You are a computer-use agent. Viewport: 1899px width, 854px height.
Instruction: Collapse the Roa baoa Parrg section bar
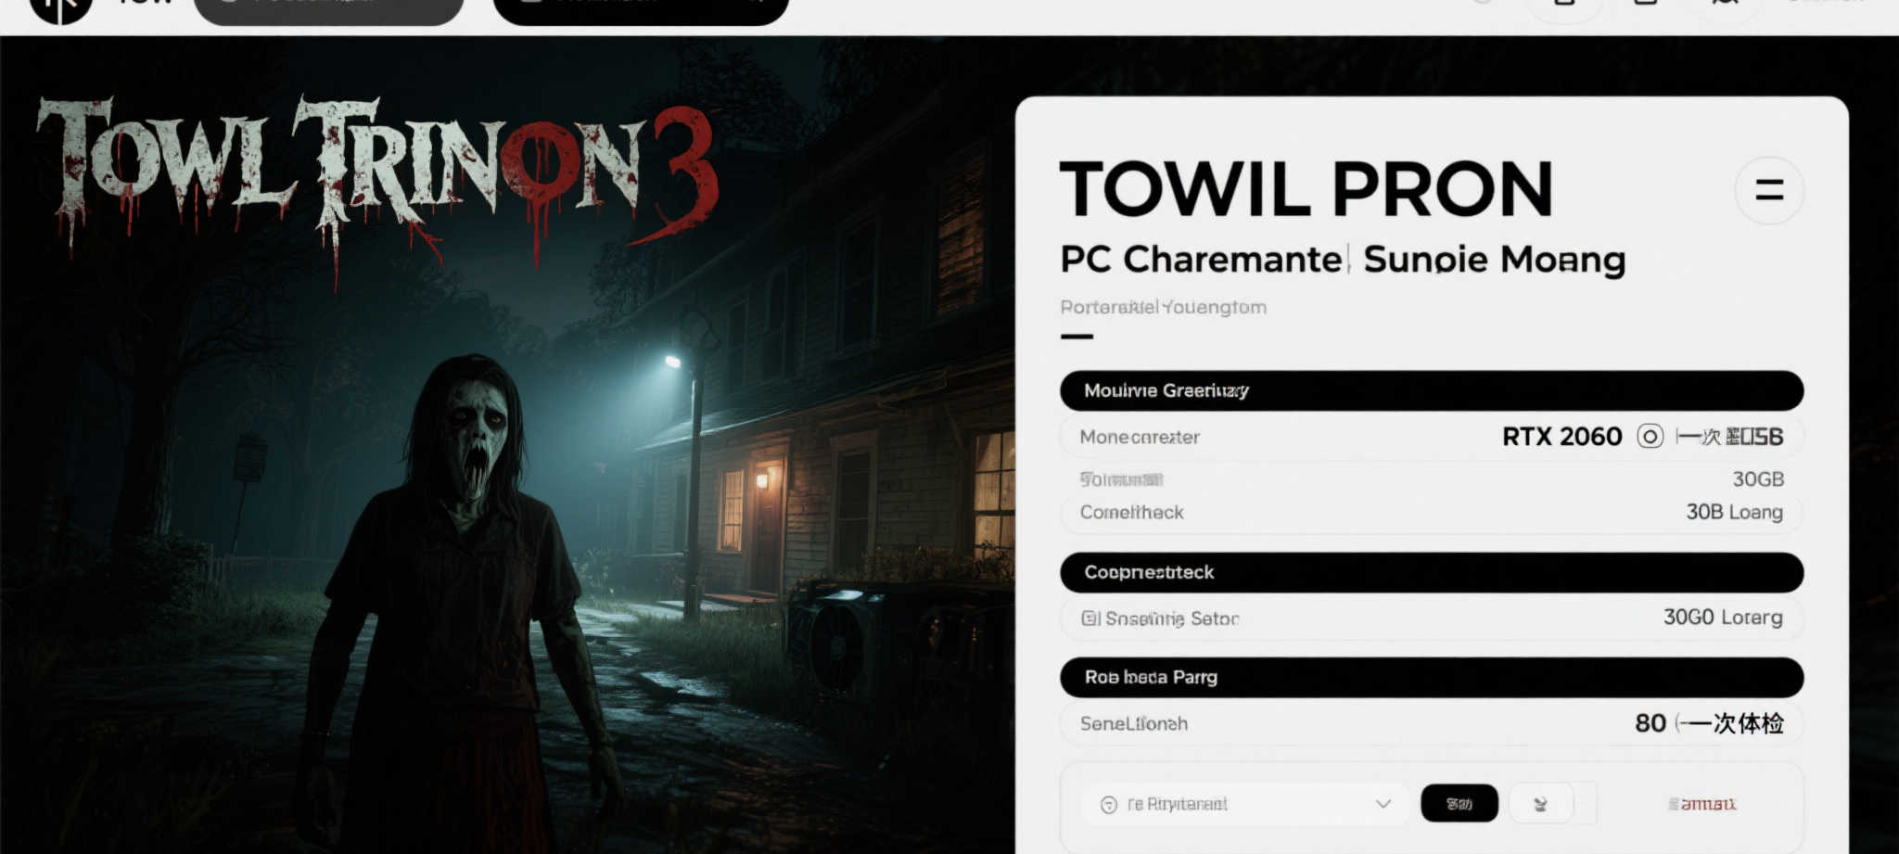(1432, 677)
